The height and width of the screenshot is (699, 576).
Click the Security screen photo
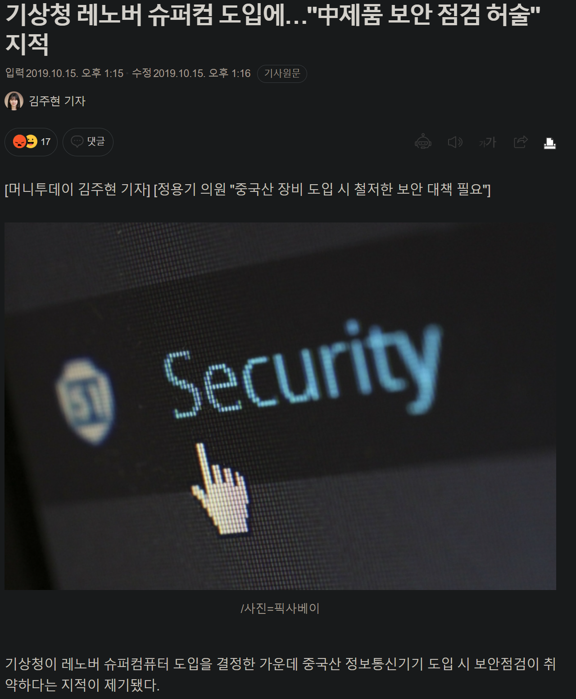click(x=280, y=406)
